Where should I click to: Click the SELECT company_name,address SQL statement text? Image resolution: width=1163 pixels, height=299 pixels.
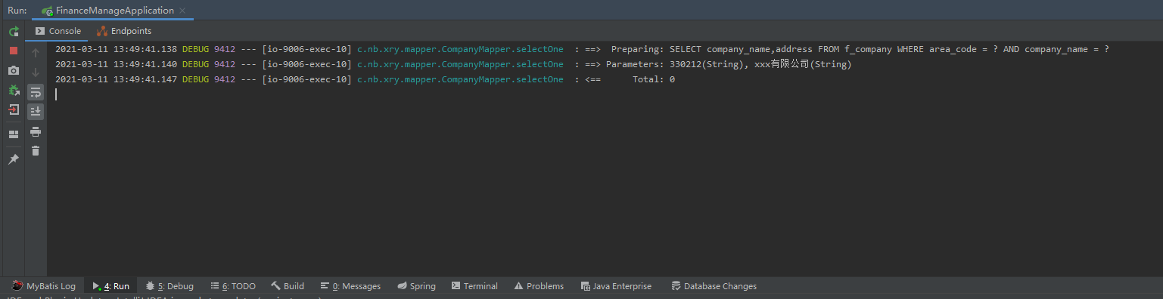(889, 49)
